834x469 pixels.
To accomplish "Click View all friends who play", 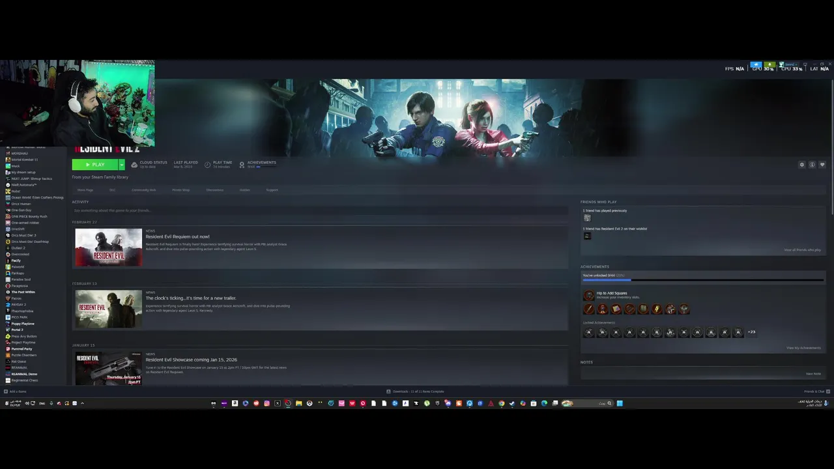I will 802,250.
